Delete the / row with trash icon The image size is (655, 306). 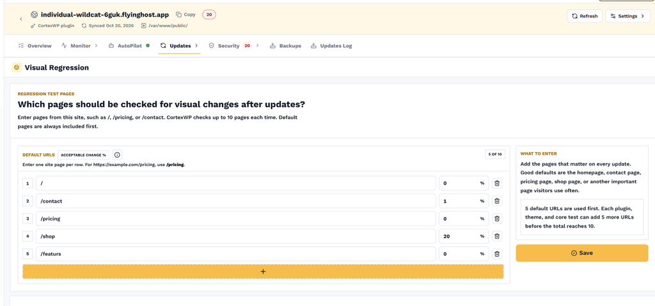pyautogui.click(x=496, y=183)
